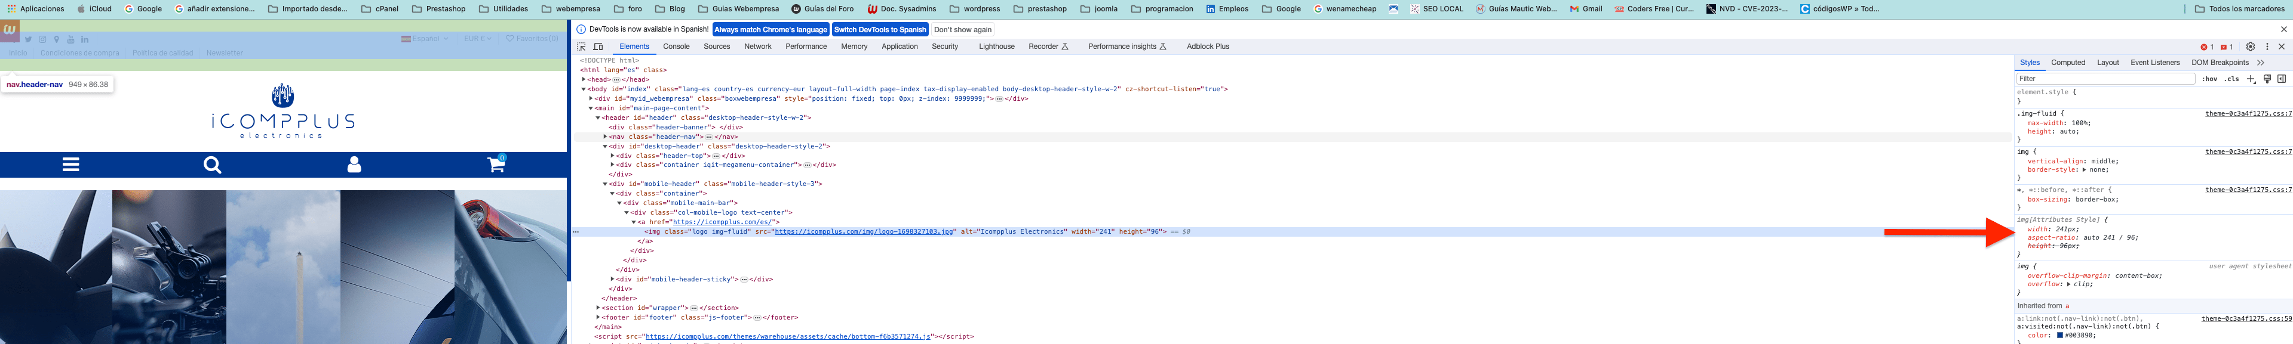Image resolution: width=2293 pixels, height=344 pixels.
Task: Open the theme css link for .img-fluid rule
Action: 2248,114
